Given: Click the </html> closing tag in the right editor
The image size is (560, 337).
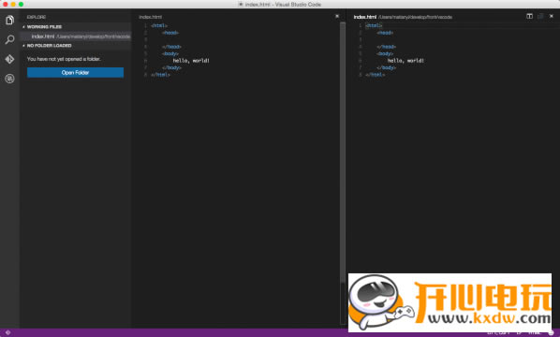Looking at the screenshot, I should coord(376,75).
